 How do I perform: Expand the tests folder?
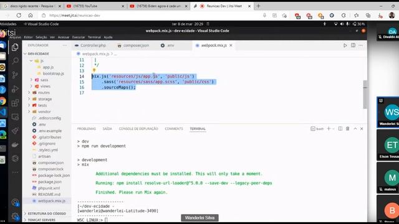click(29, 105)
